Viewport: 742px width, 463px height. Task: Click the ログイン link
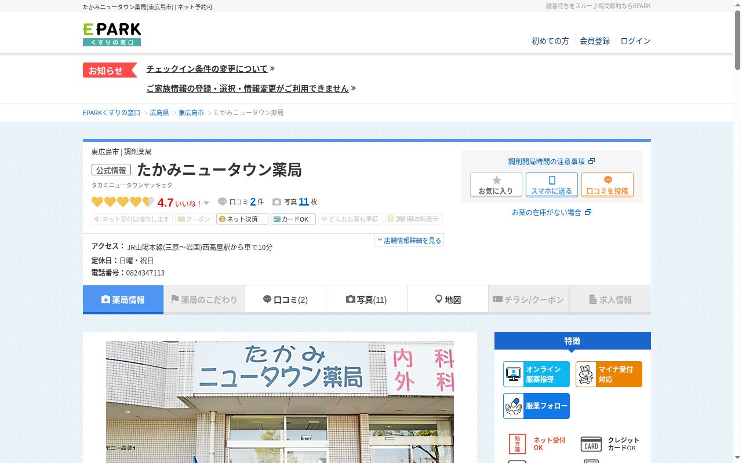tap(635, 41)
